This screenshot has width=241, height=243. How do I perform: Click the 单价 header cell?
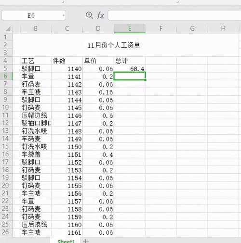click(x=98, y=61)
